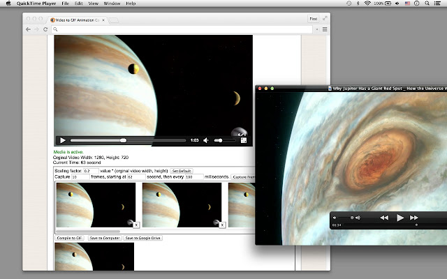447x279 pixels.
Task: Close the Video to GIF Animation tab
Action: [x=103, y=20]
